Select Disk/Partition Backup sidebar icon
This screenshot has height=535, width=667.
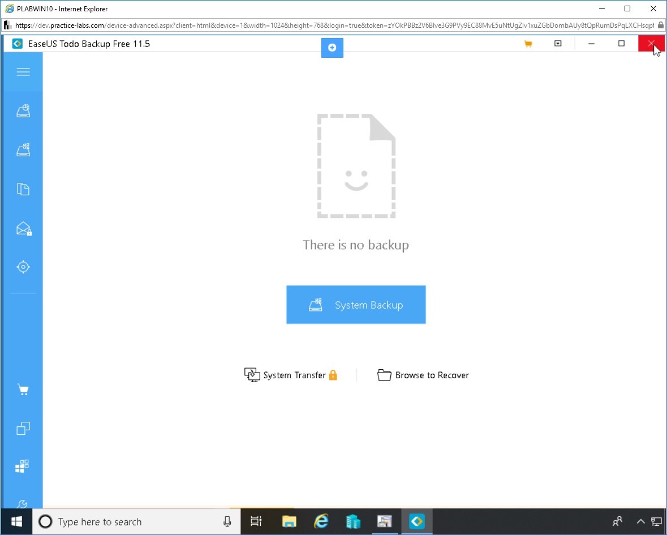(x=23, y=110)
